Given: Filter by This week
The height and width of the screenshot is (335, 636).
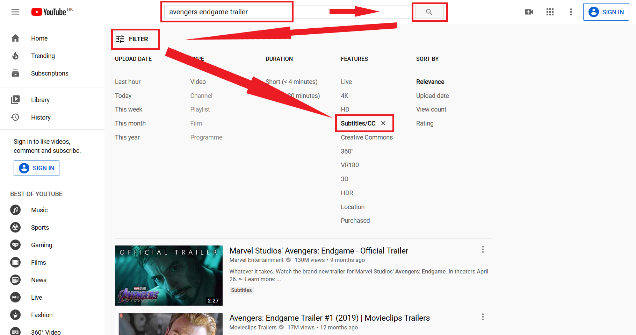Looking at the screenshot, I should click(129, 109).
